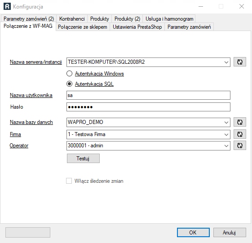
Task: Refresh the server/instance list
Action: coord(239,62)
